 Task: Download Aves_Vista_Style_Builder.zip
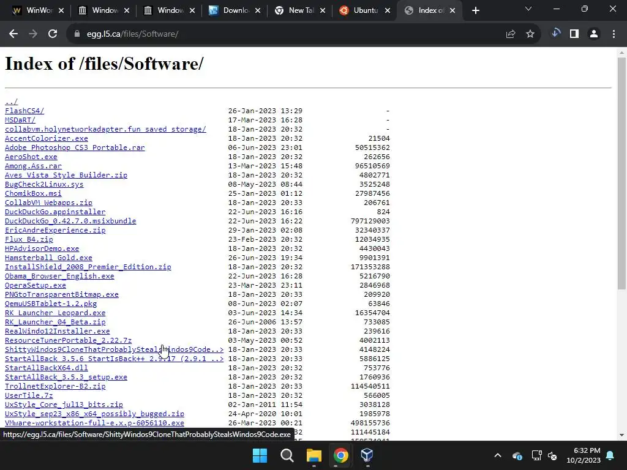[x=66, y=175]
